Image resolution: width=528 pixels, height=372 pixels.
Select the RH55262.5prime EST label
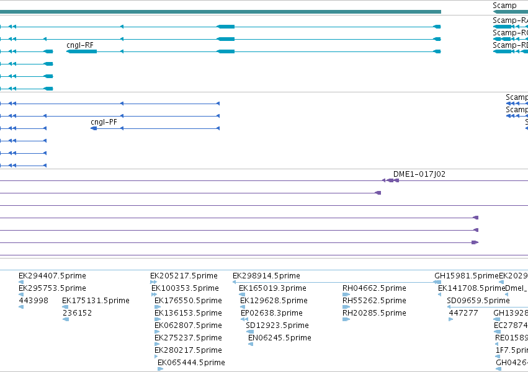coord(374,301)
